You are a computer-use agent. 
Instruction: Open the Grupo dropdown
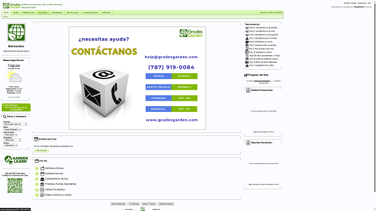11,145
